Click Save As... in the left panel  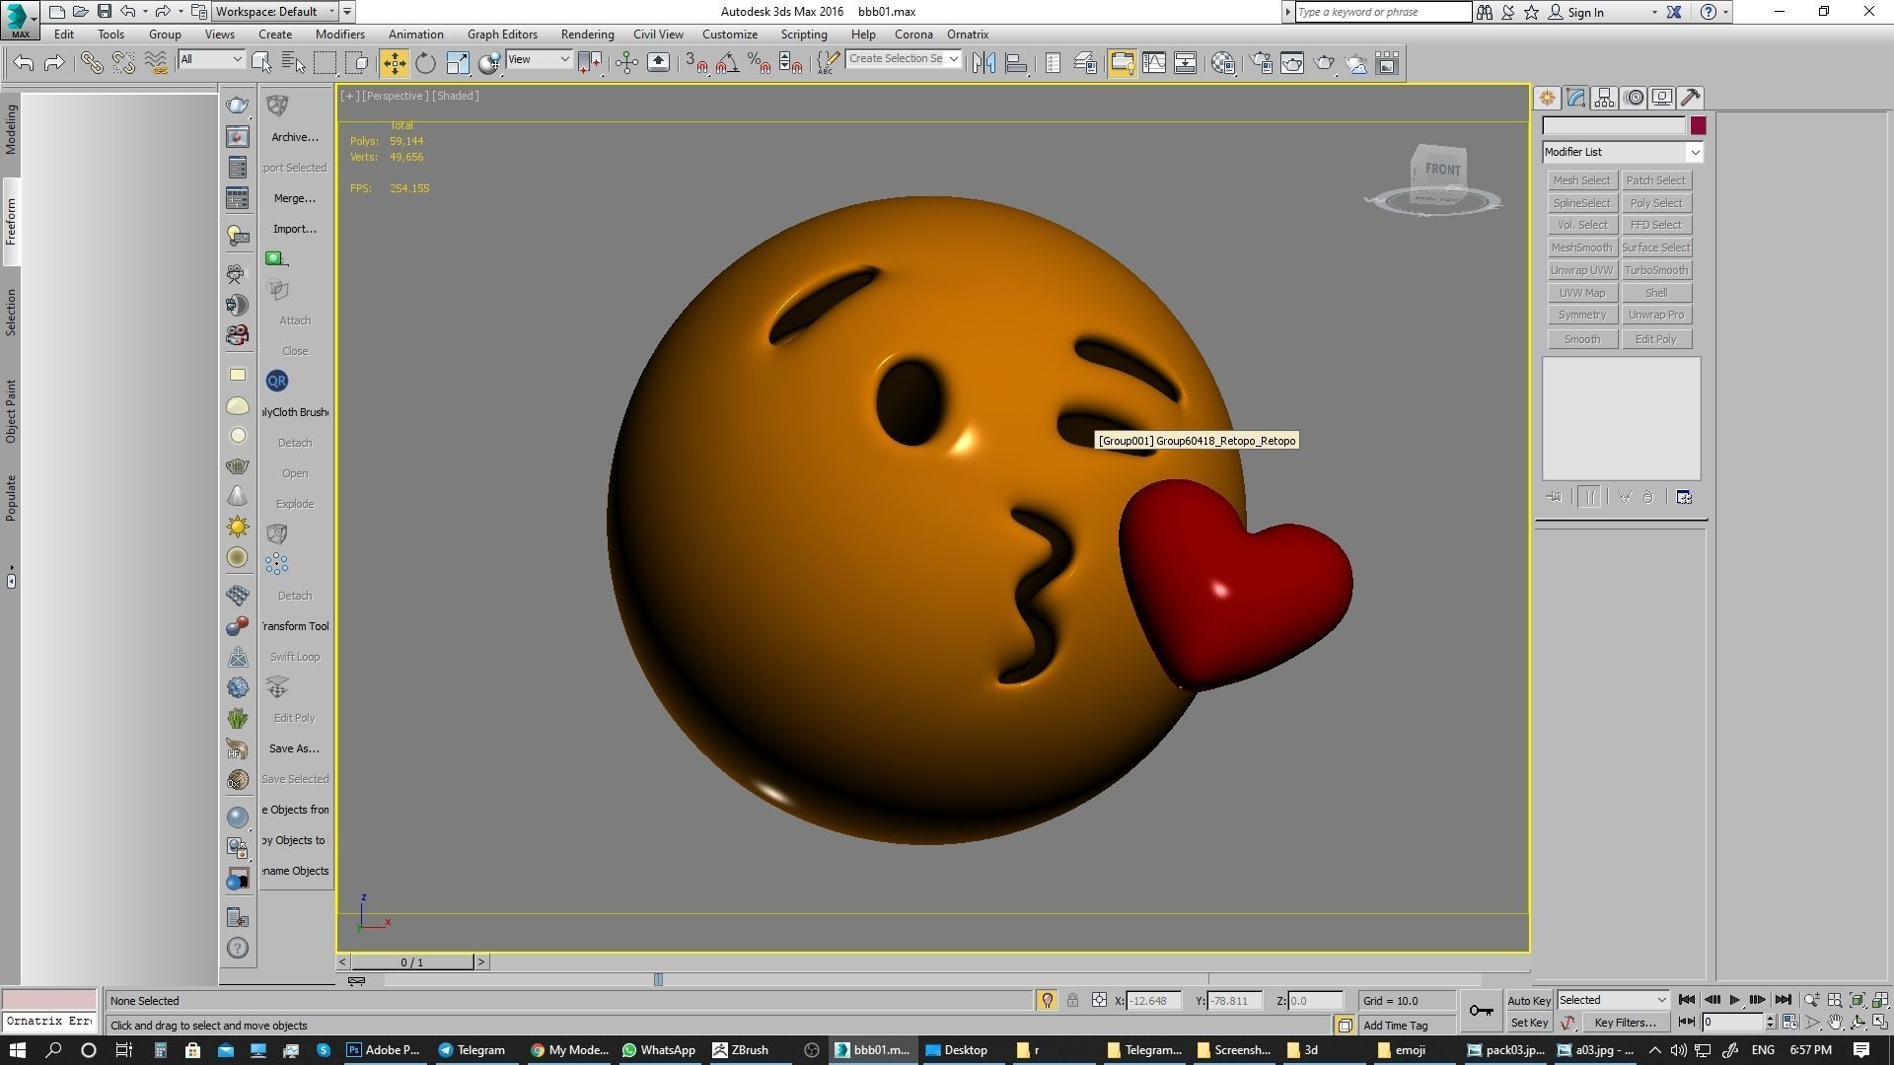click(294, 748)
